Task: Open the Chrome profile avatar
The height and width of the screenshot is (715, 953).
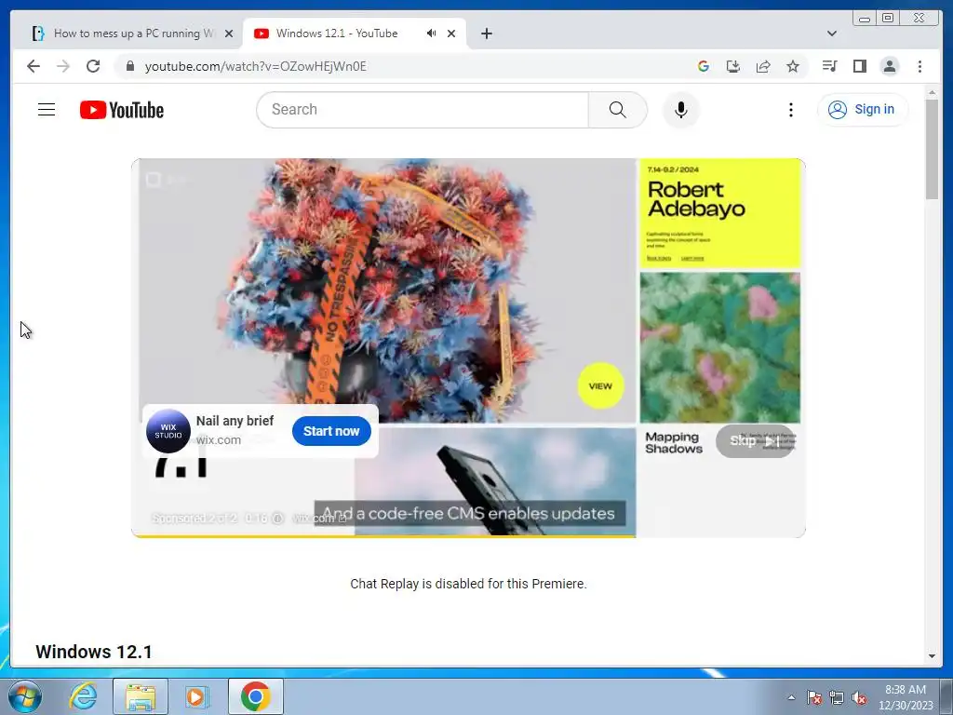Action: [x=889, y=66]
